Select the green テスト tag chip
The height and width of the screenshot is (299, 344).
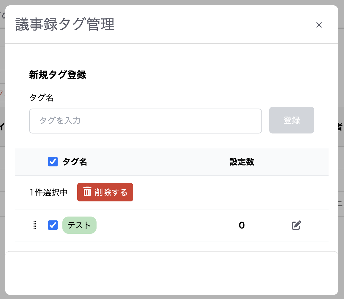pyautogui.click(x=79, y=225)
